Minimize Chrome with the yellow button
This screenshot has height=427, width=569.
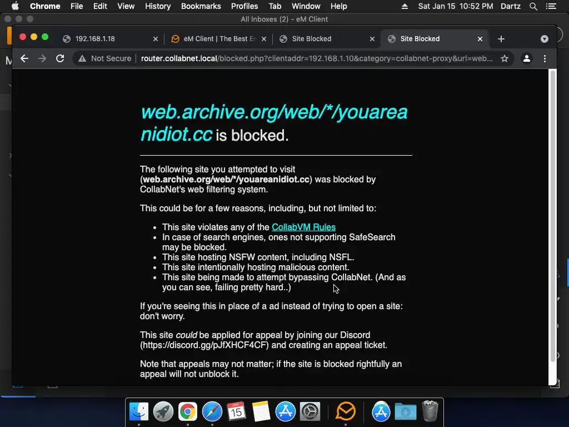coord(34,37)
